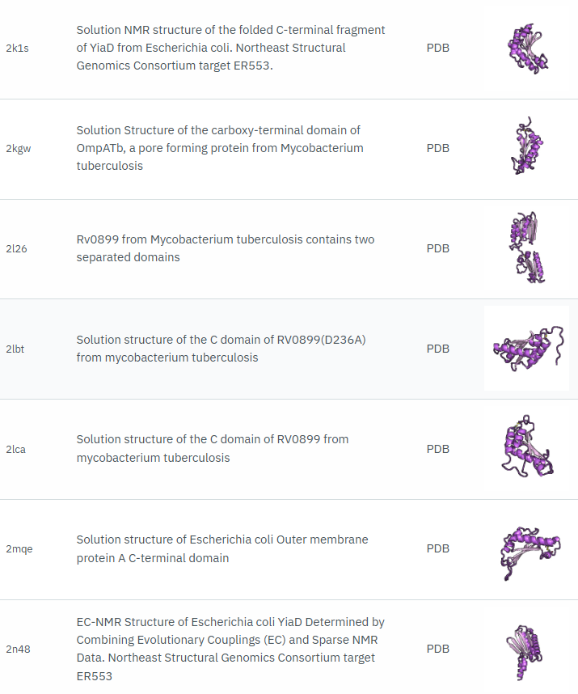578x694 pixels.
Task: Open the 2lca accession ID
Action: click(16, 449)
